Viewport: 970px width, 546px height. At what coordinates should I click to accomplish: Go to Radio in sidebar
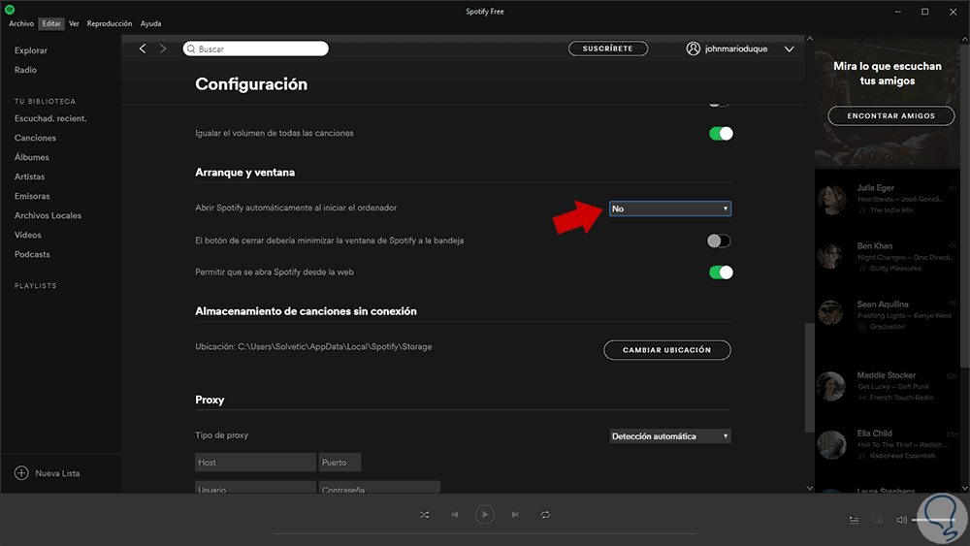pos(25,70)
